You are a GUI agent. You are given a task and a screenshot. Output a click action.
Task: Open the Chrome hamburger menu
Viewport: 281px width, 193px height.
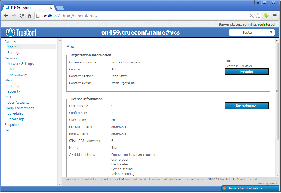click(x=275, y=16)
